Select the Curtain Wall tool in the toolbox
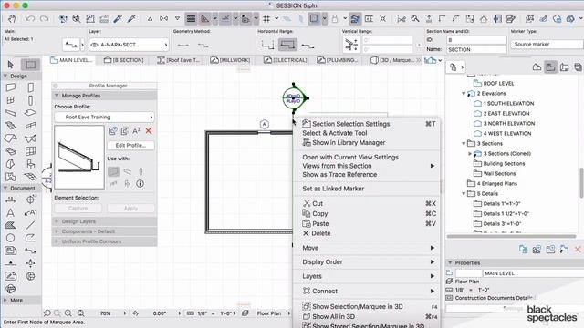The image size is (584, 328). coord(30,151)
